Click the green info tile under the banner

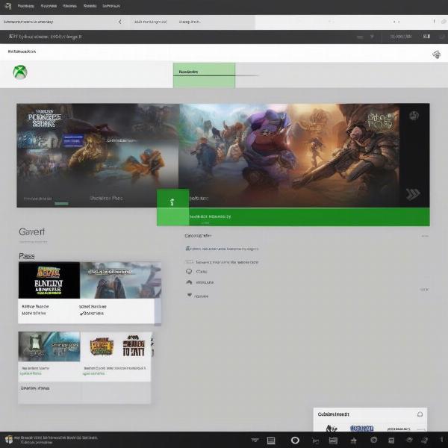coord(172,207)
